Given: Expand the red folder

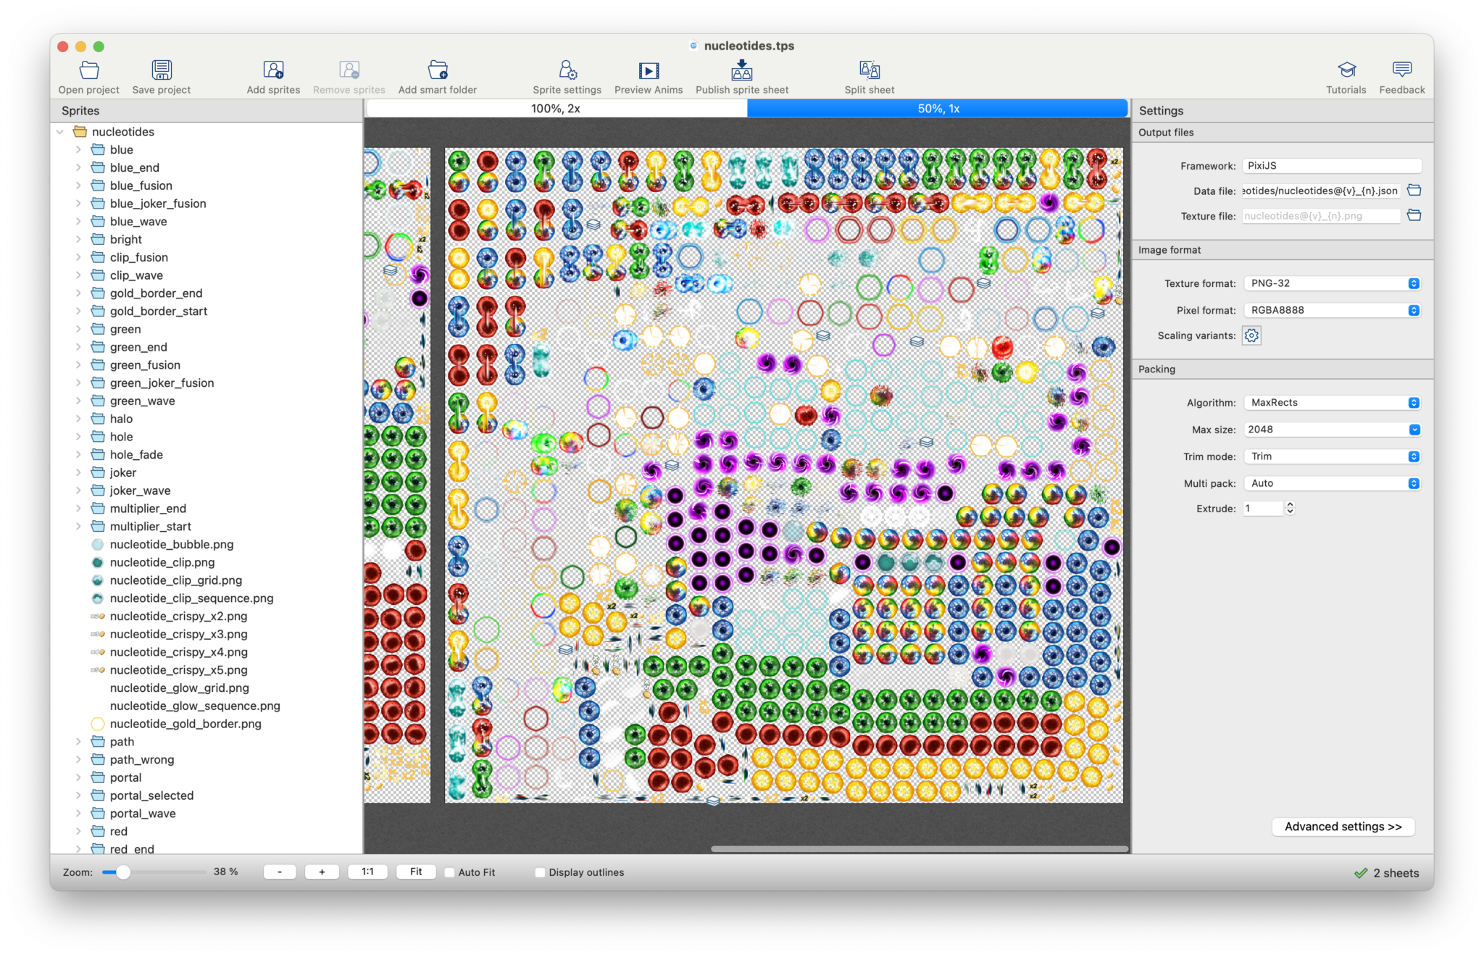Looking at the screenshot, I should 78,831.
